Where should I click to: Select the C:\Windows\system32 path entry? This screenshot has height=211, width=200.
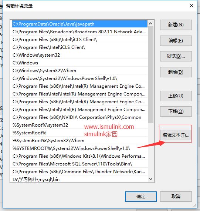pyautogui.click(x=79, y=55)
